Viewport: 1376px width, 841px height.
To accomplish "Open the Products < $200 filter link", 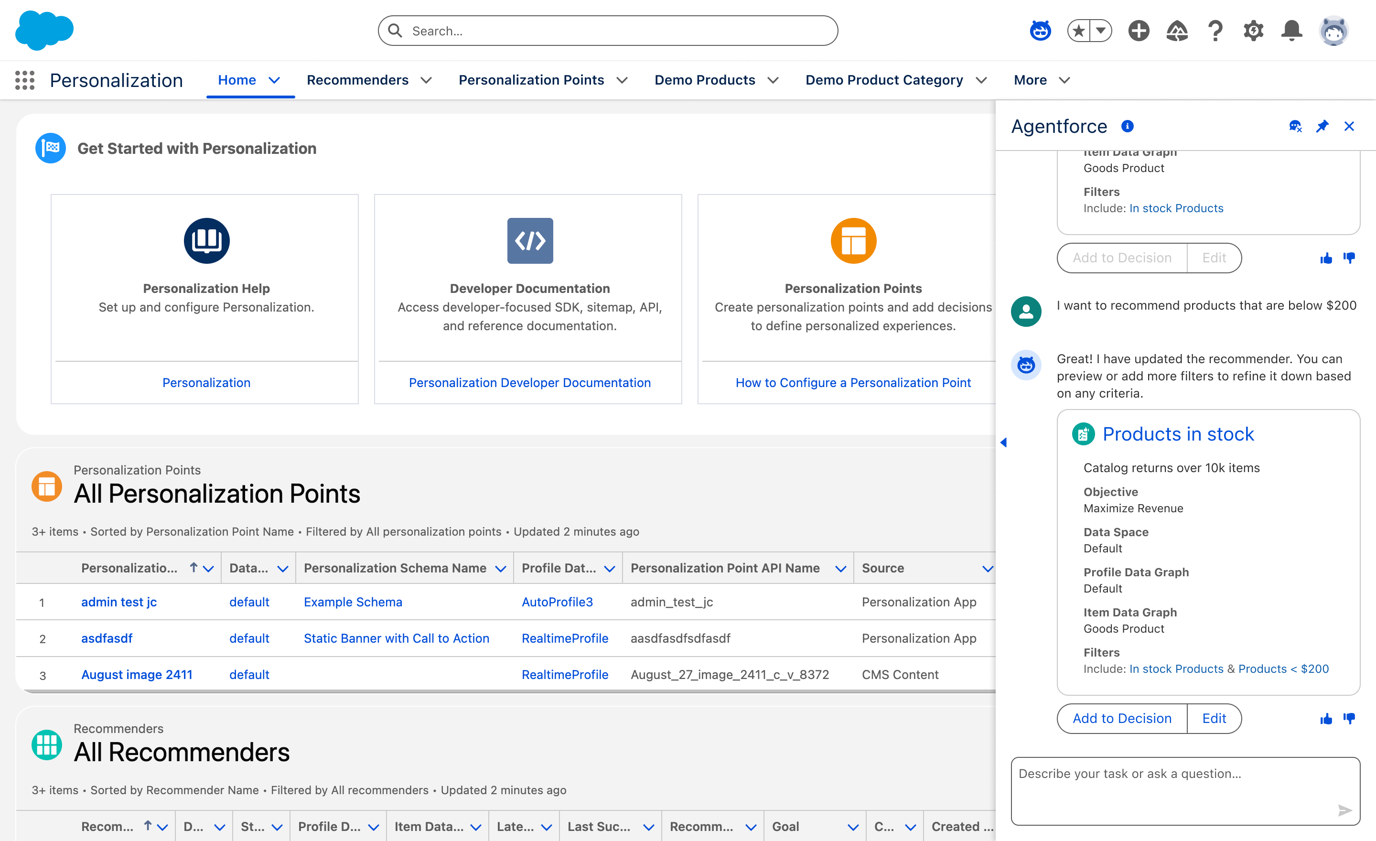I will pos(1283,669).
